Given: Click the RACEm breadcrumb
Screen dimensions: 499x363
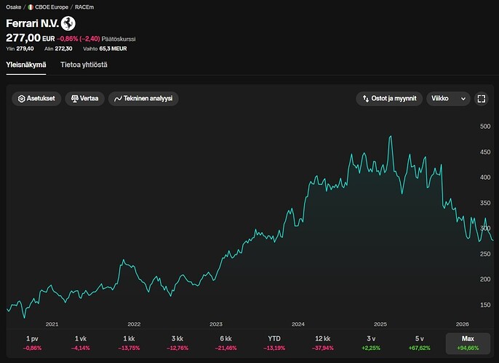Looking at the screenshot, I should pos(84,7).
